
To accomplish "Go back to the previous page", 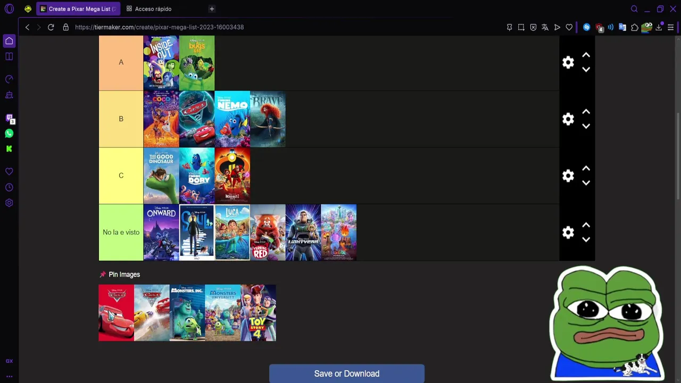I will pyautogui.click(x=27, y=27).
